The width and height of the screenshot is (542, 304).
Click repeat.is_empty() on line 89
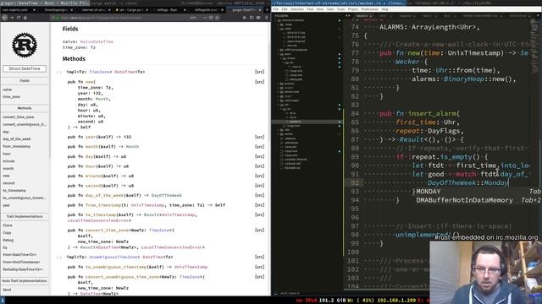(446, 157)
